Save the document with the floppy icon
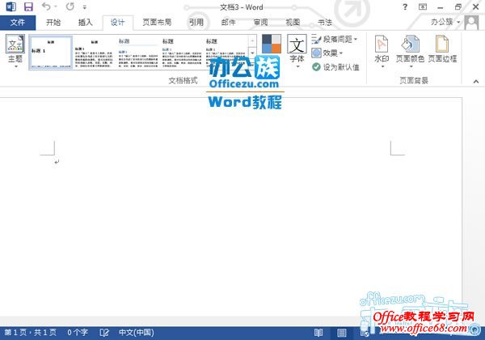Viewport: 485px width, 340px height. (28, 6)
